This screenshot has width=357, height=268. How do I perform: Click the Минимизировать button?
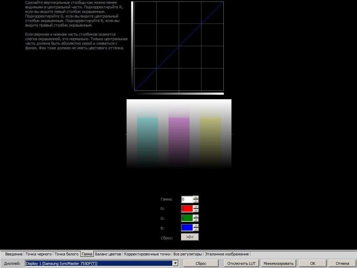278,263
